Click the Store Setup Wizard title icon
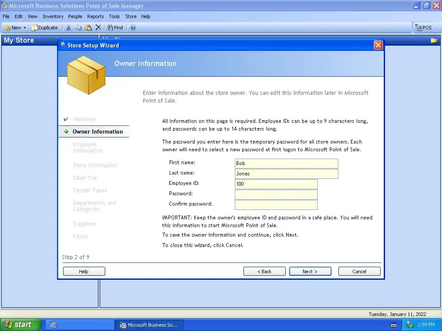 click(x=63, y=45)
